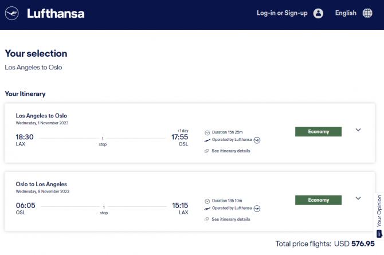This screenshot has height=255, width=384.
Task: Click the Lufthansa operator logo on the LAX–OSL flight
Action: pos(257,140)
